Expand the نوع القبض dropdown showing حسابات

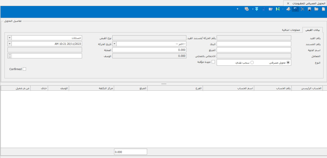10,38
